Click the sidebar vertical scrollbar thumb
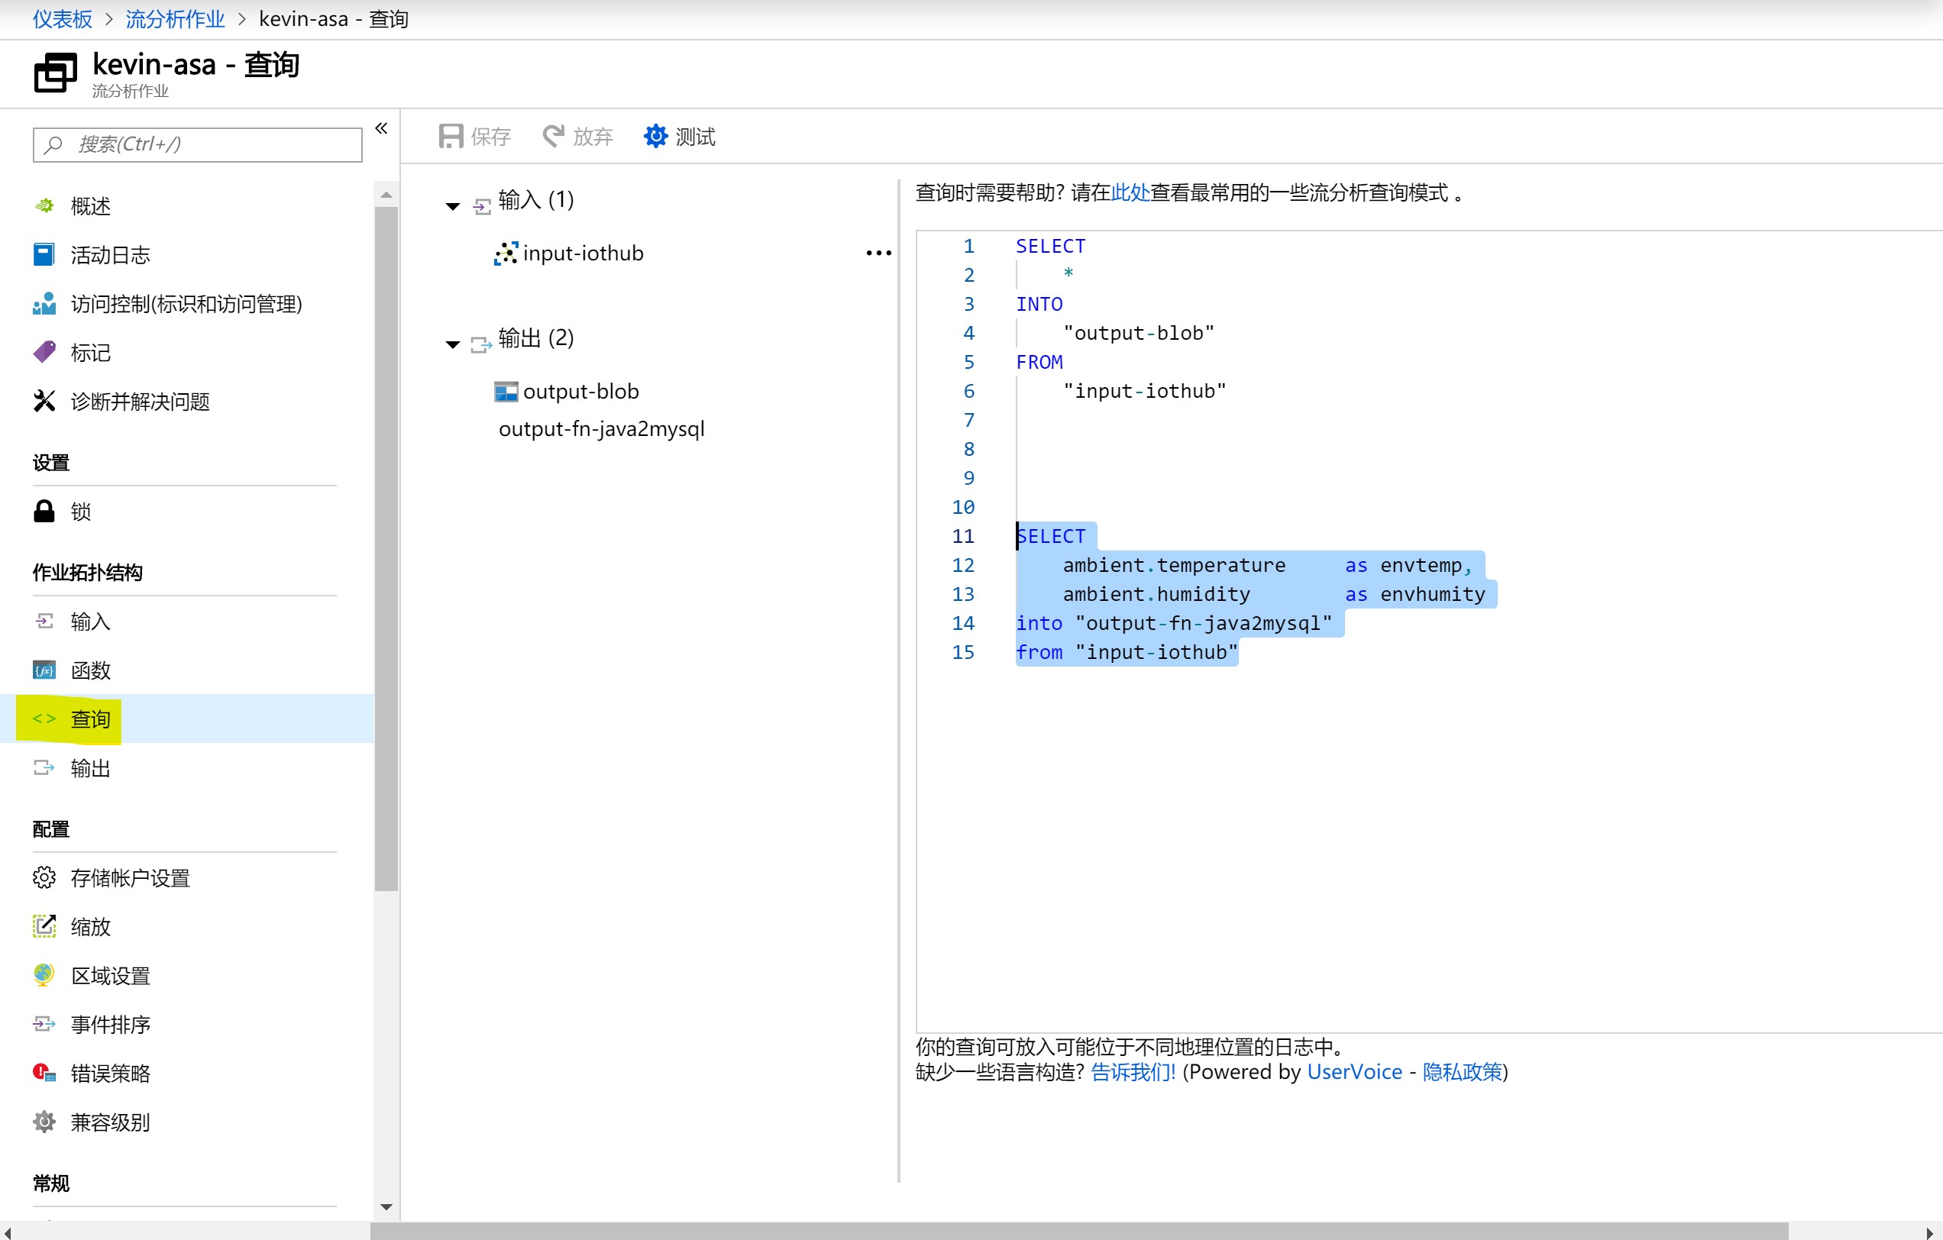 (x=386, y=548)
